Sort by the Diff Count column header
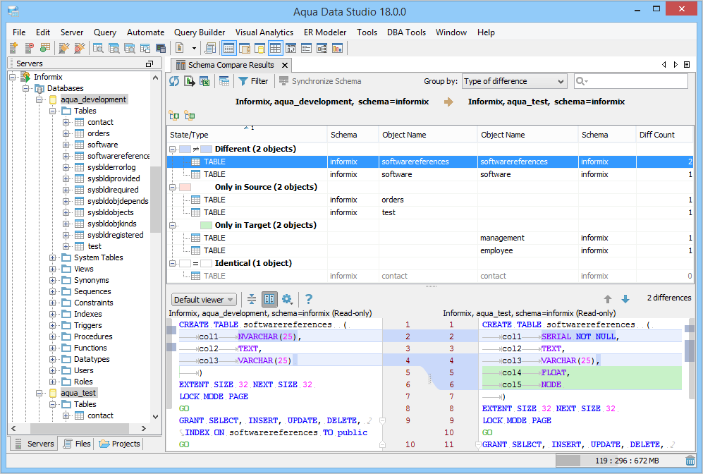Image resolution: width=703 pixels, height=474 pixels. pyautogui.click(x=664, y=135)
